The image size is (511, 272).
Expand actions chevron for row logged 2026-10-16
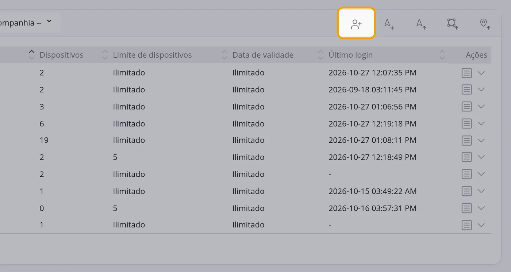(x=481, y=208)
